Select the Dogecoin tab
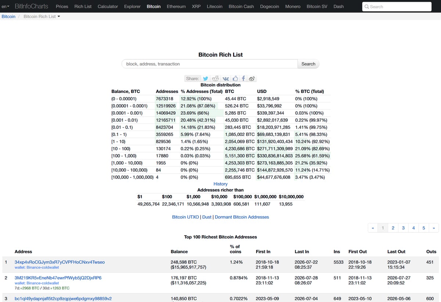This screenshot has height=302, width=441. [x=269, y=7]
